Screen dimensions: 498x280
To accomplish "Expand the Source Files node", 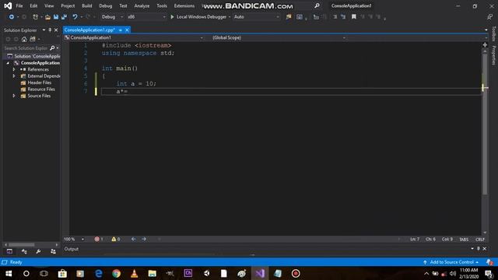I will (14, 96).
